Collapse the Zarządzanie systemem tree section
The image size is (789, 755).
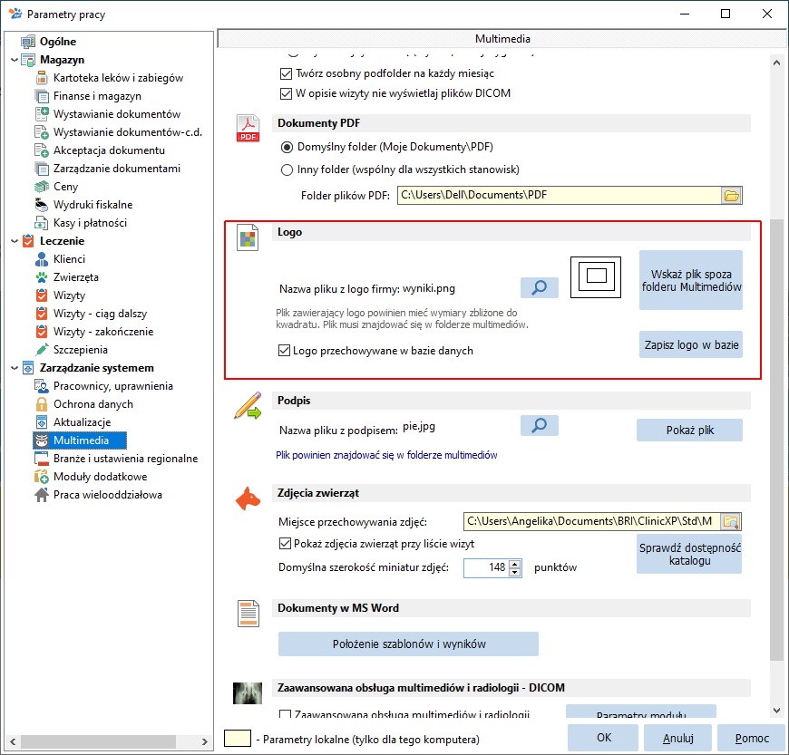tap(15, 368)
